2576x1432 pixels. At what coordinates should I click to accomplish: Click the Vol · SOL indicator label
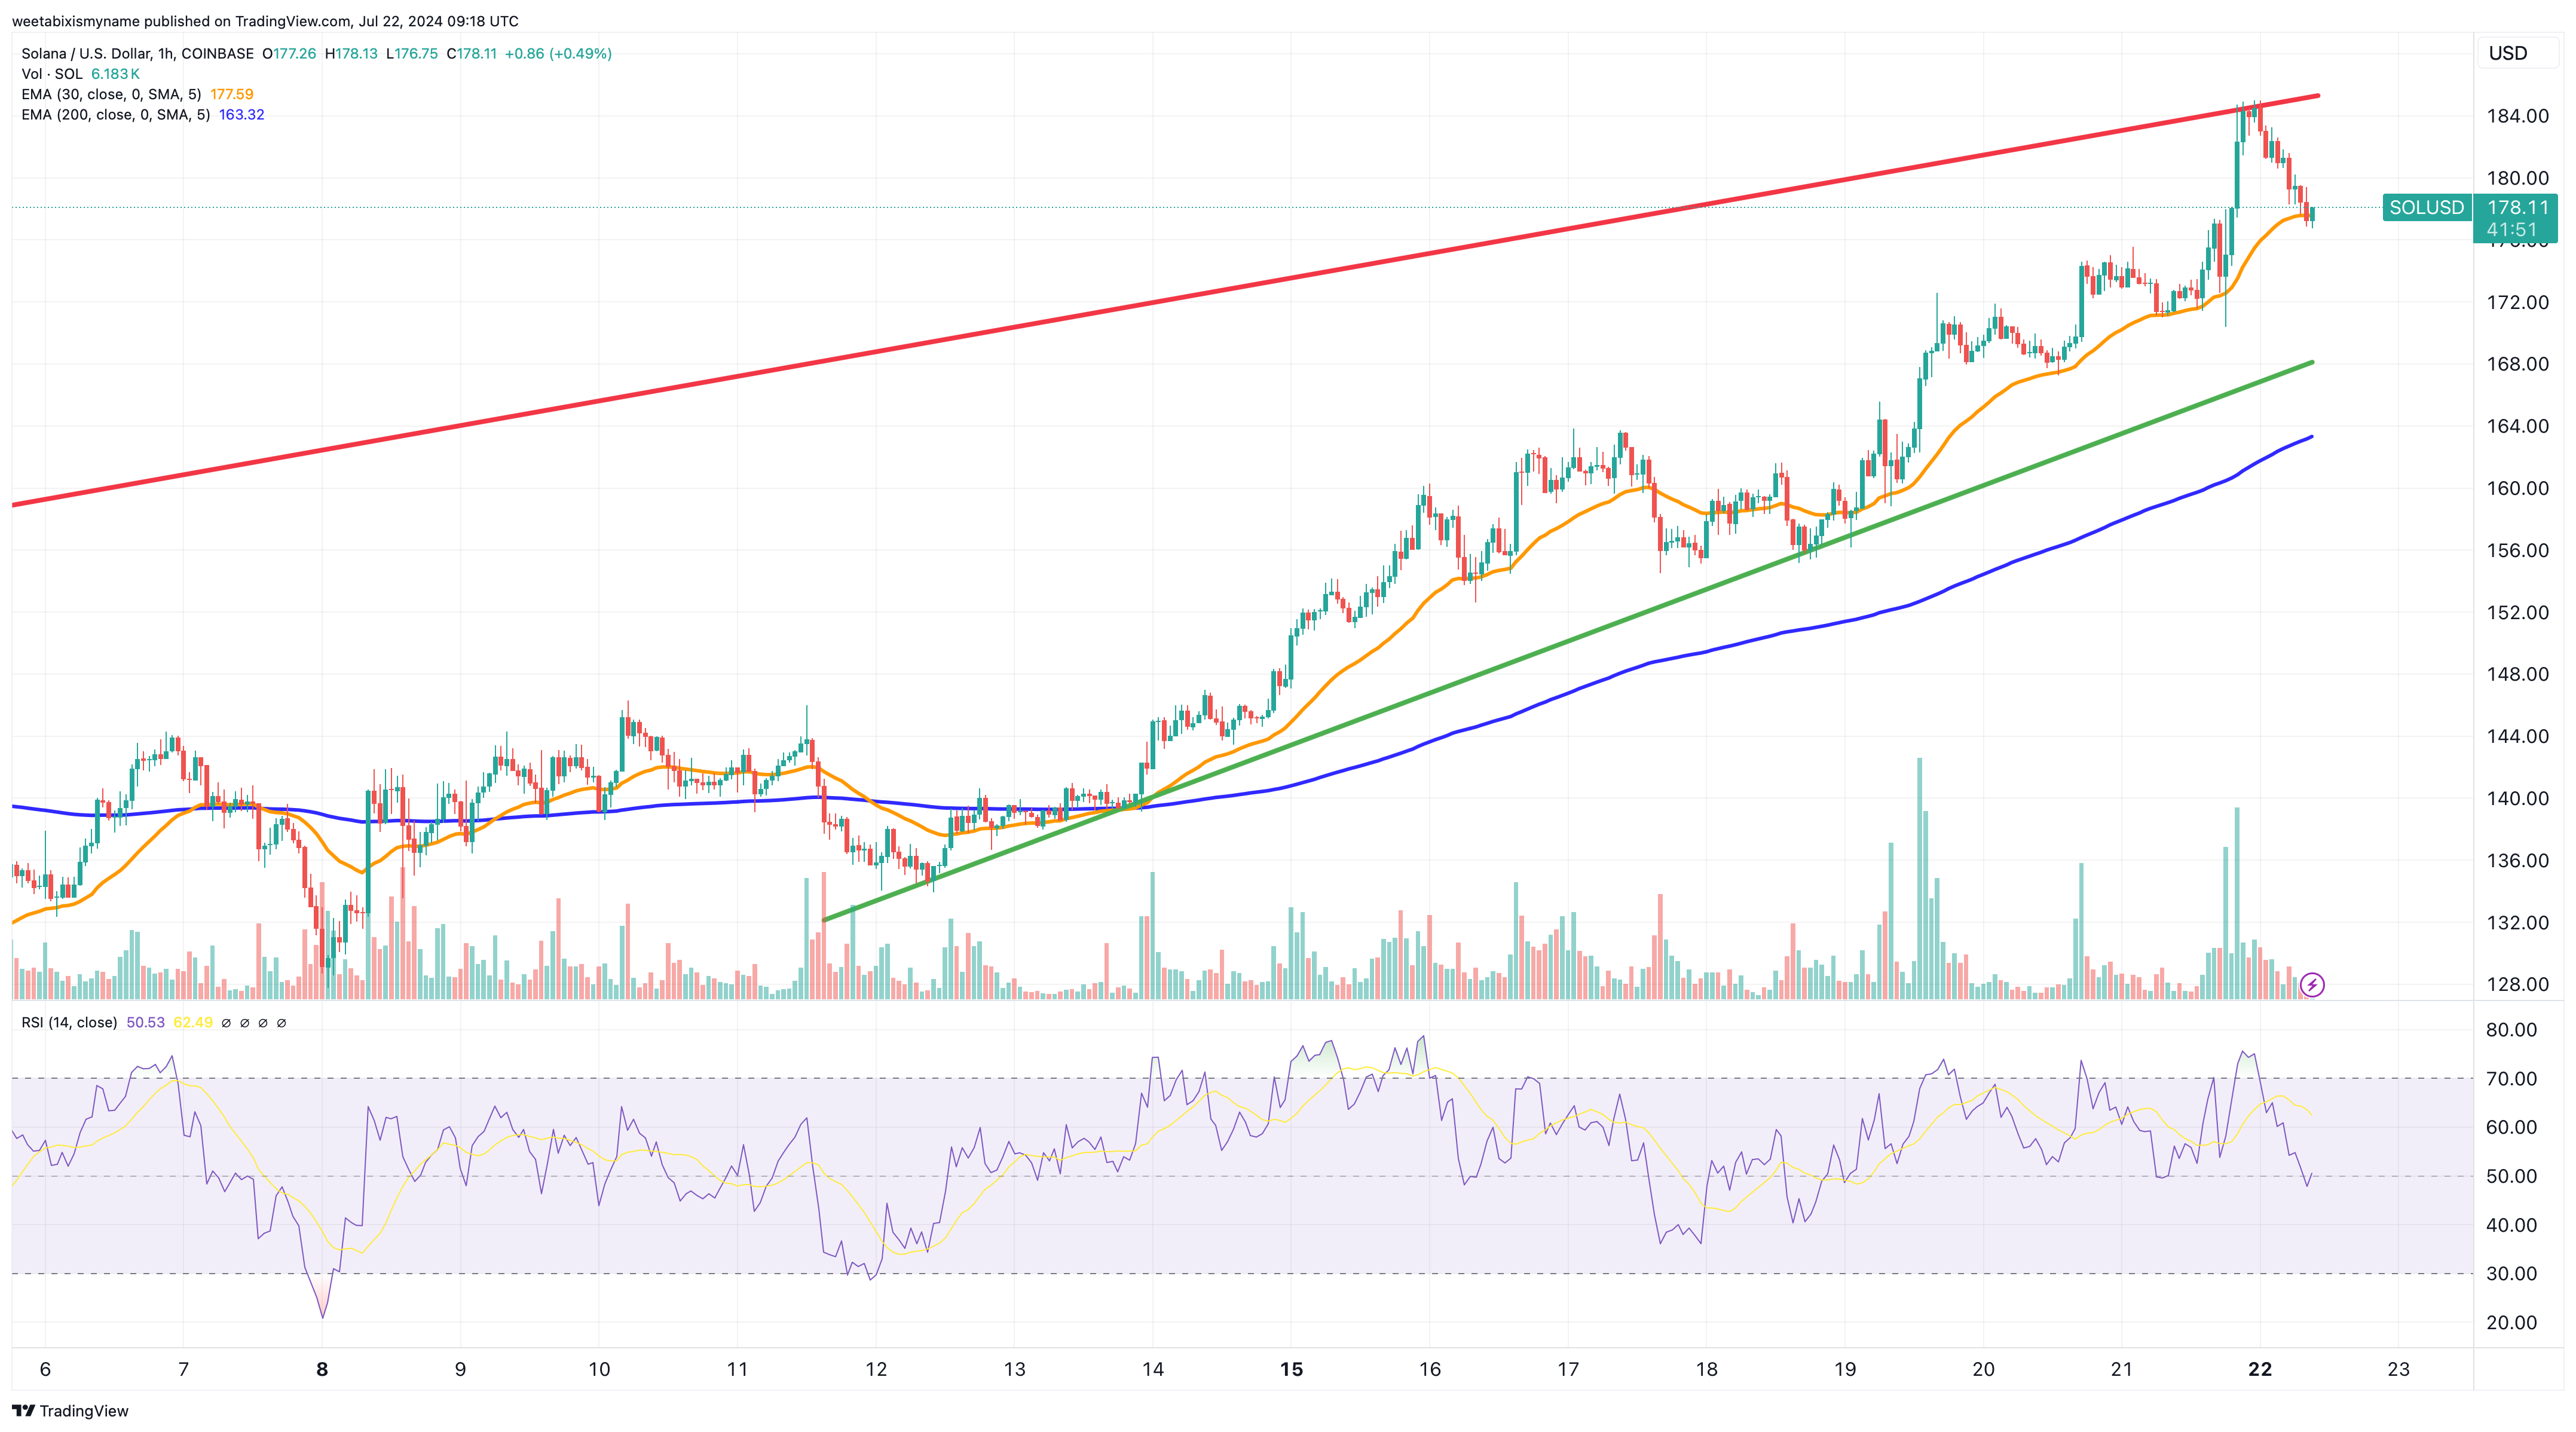coord(52,74)
